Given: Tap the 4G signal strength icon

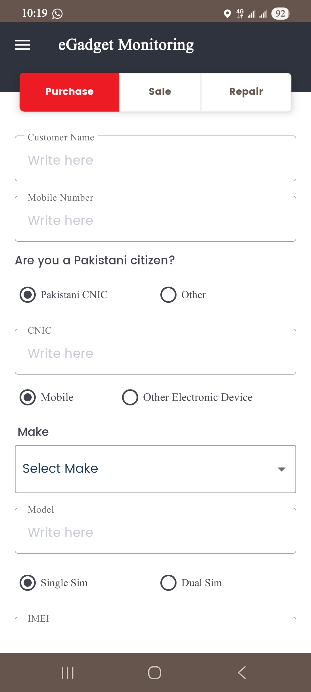Looking at the screenshot, I should point(240,14).
